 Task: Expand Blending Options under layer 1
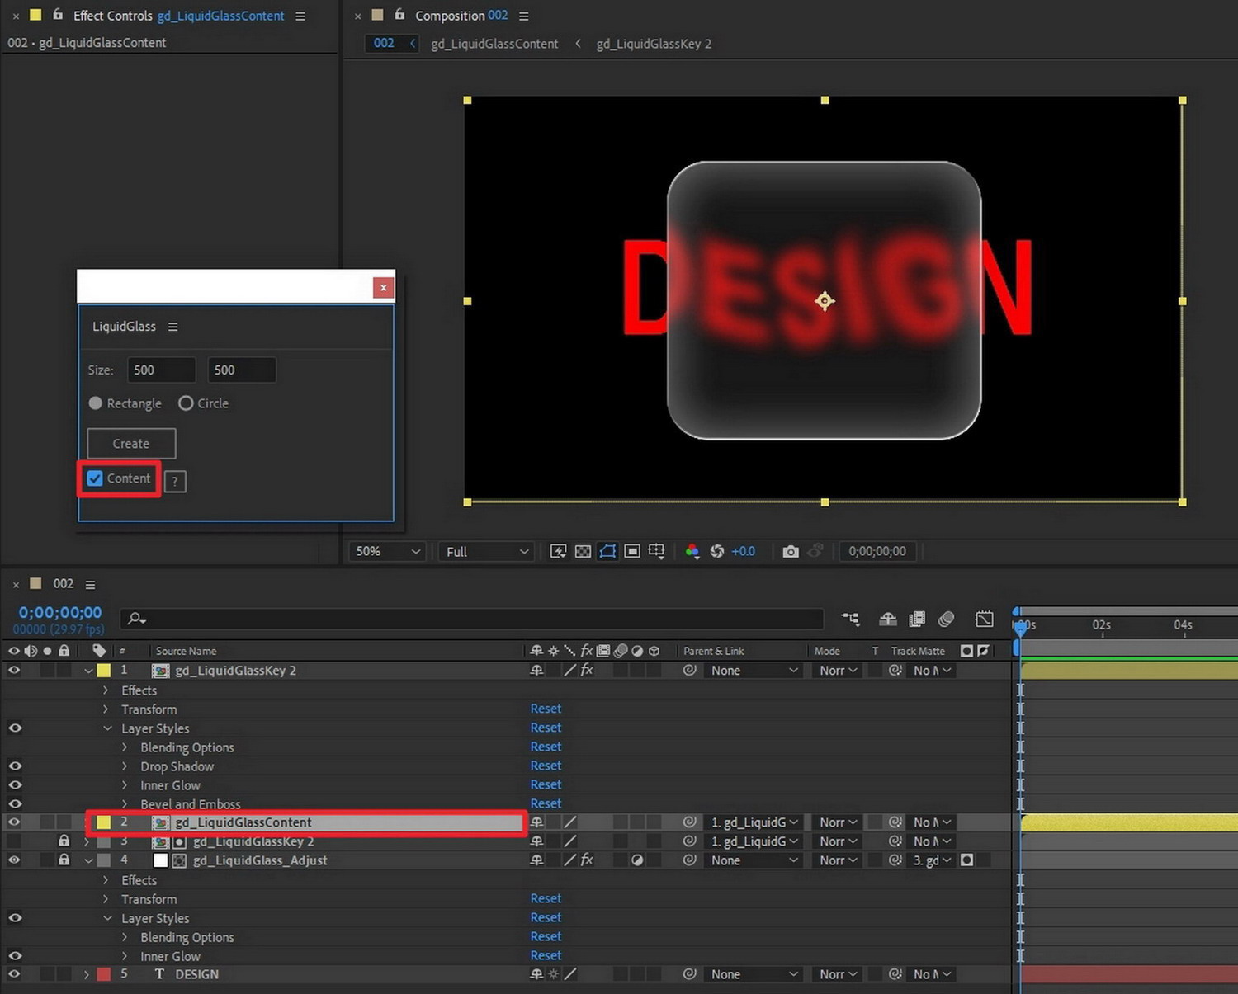[x=125, y=747]
